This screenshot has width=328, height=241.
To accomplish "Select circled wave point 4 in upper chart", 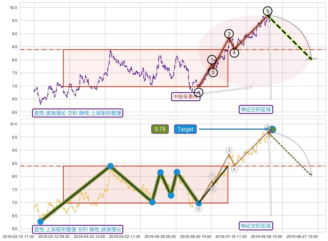I will tap(234, 52).
